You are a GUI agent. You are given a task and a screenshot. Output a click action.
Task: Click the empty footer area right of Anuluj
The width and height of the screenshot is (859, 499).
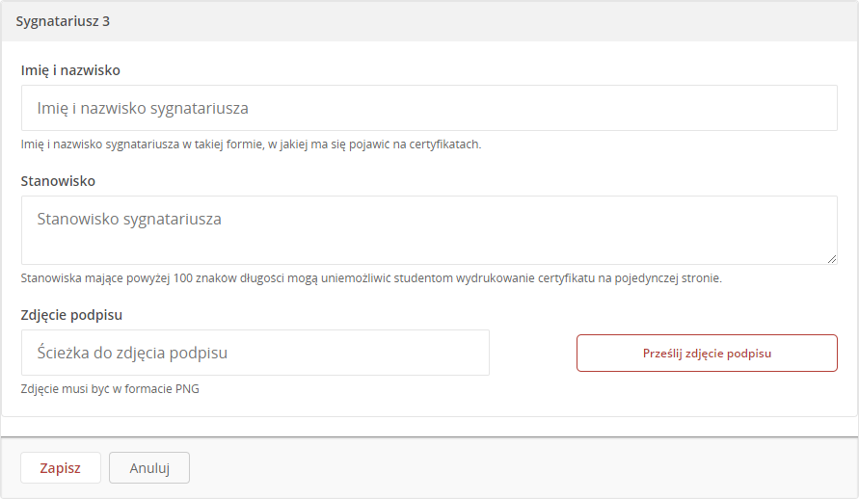click(x=521, y=468)
